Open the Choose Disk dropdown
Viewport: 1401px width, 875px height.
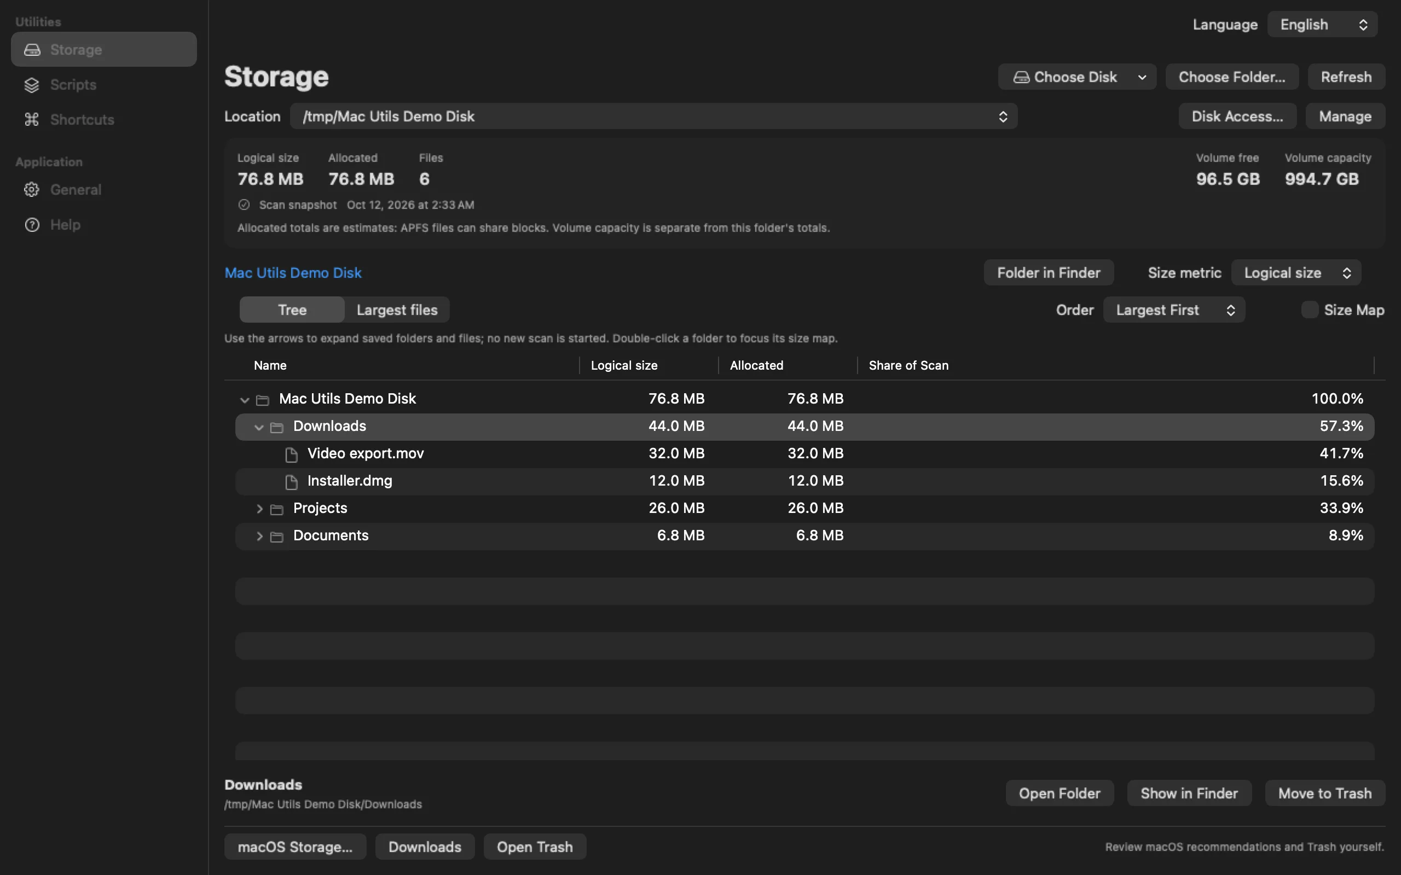[x=1077, y=77]
